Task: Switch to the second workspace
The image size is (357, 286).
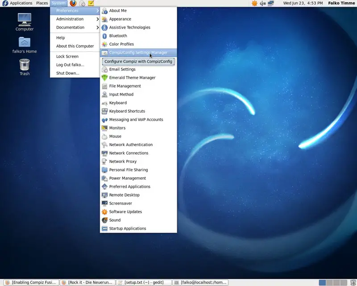Action: tap(329, 282)
